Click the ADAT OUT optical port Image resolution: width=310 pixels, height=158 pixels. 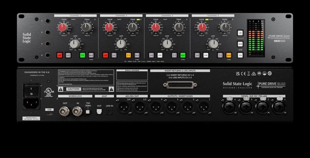coord(99,112)
